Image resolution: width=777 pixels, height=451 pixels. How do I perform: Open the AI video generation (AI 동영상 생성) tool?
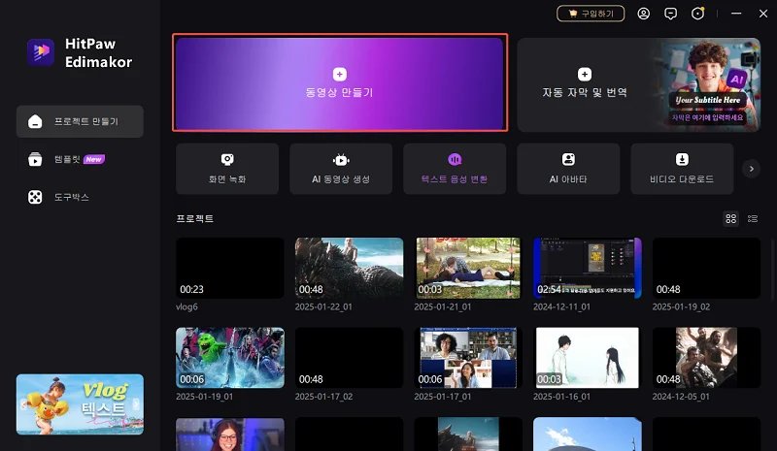[341, 169]
